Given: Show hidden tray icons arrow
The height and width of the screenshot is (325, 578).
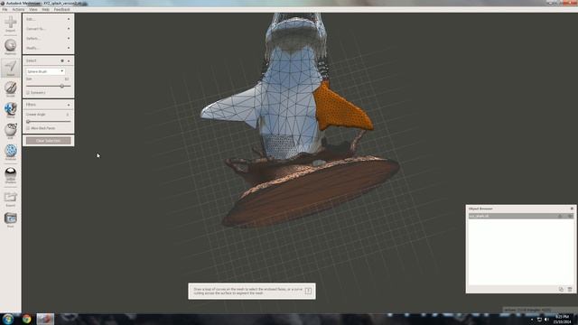Looking at the screenshot, I should pyautogui.click(x=532, y=320).
